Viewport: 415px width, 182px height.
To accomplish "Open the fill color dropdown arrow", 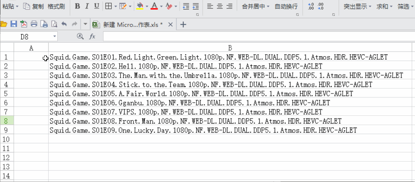I will pos(147,7).
